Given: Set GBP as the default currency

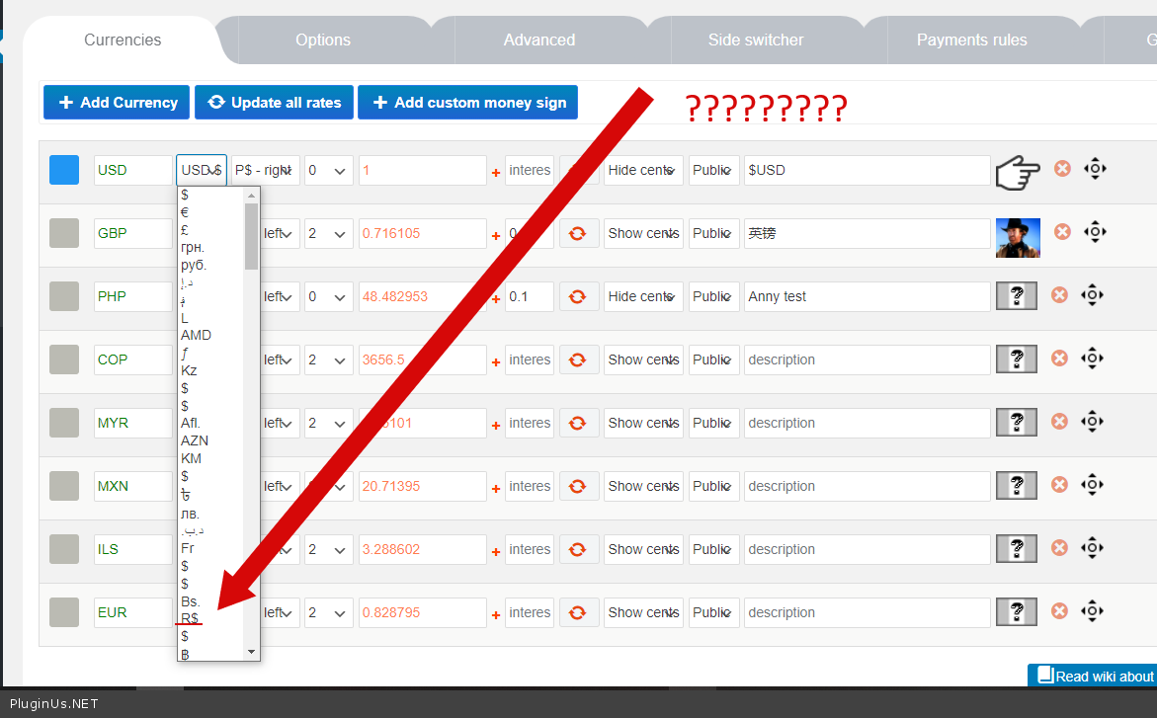Looking at the screenshot, I should click(x=64, y=233).
